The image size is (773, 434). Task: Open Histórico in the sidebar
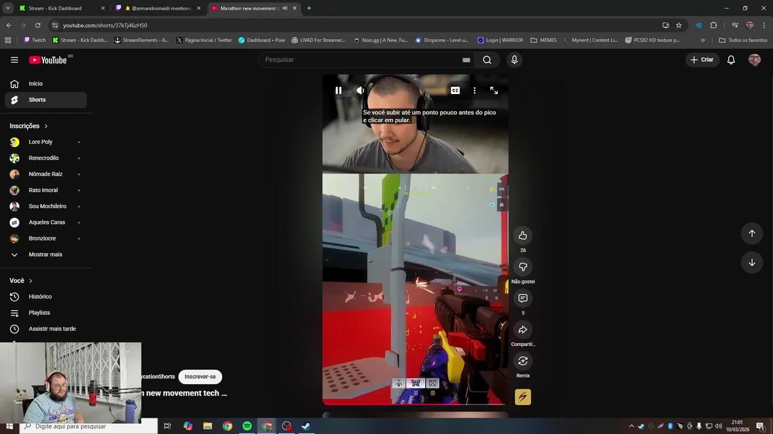[46, 297]
